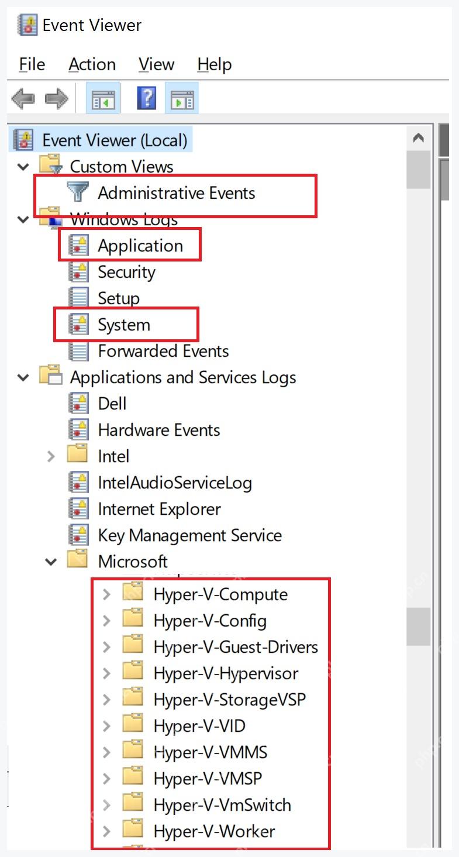Screen dimensions: 459x857
Task: Click the Custom Views folder icon
Action: click(x=50, y=166)
